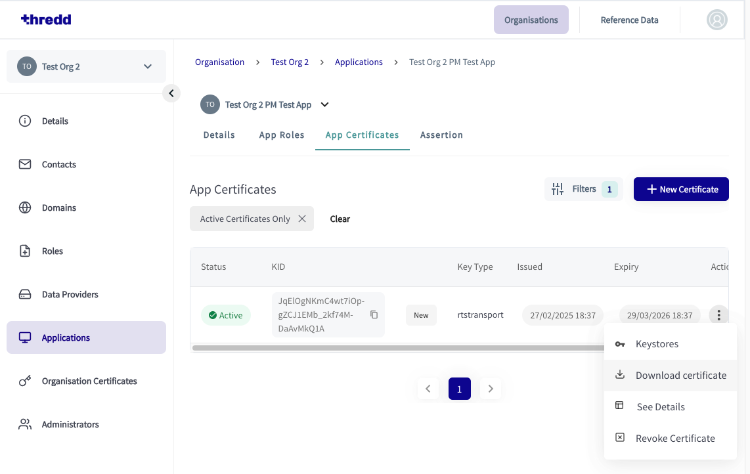Click the KID value JqElOgNKmC4wt7iOp
750x474 pixels.
click(321, 314)
